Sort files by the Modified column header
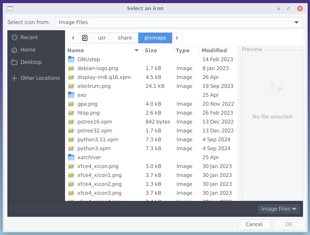Viewport: 310px width, 235px height. click(214, 51)
